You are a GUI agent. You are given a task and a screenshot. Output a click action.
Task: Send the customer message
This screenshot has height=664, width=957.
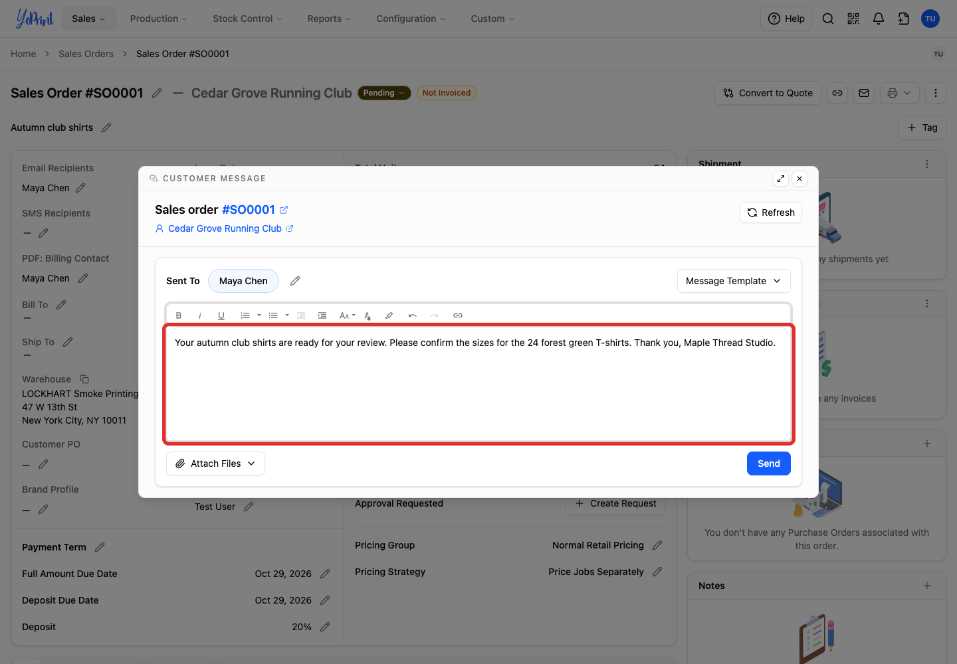point(769,463)
